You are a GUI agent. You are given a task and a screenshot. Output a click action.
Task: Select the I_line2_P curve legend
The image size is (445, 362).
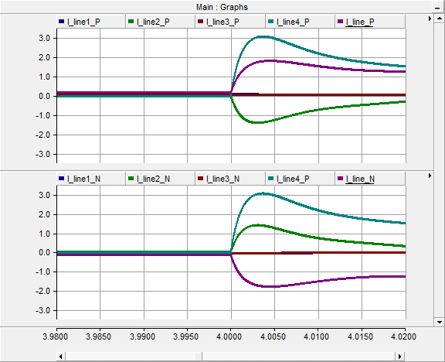tap(153, 22)
